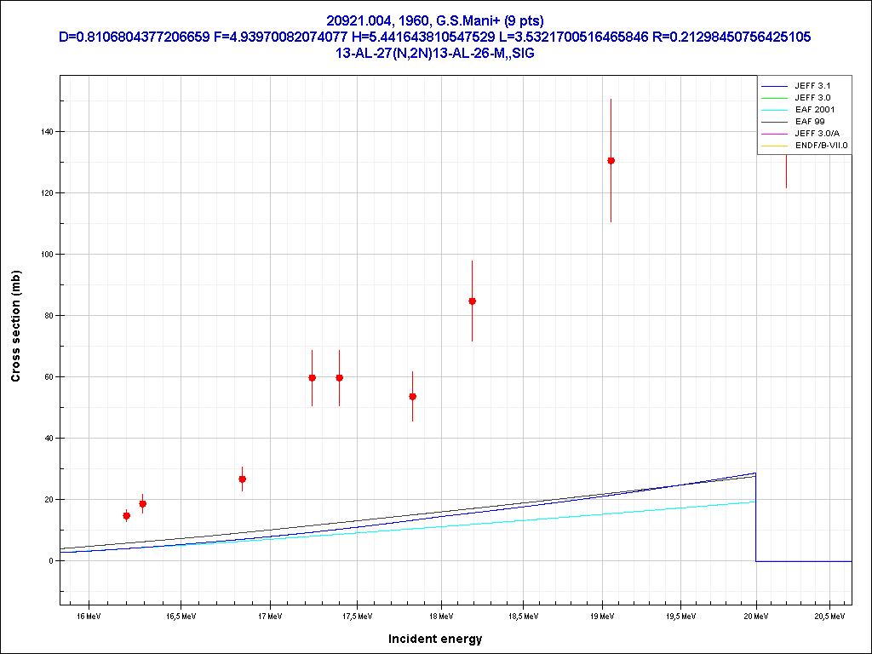Click the EAF 2001 legend entry
This screenshot has width=872, height=654.
click(814, 110)
